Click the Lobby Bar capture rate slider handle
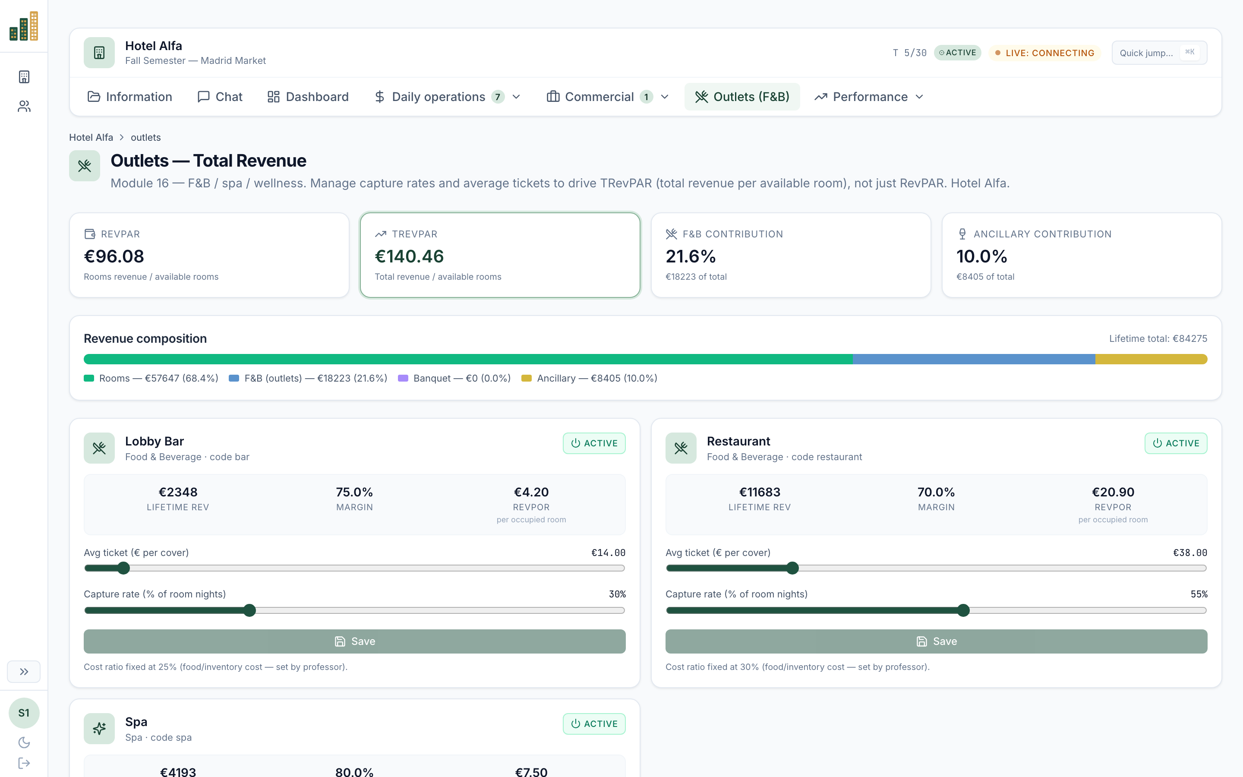The image size is (1243, 777). pos(249,610)
